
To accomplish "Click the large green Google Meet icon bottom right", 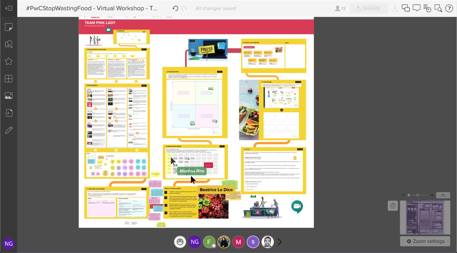I will 297,206.
